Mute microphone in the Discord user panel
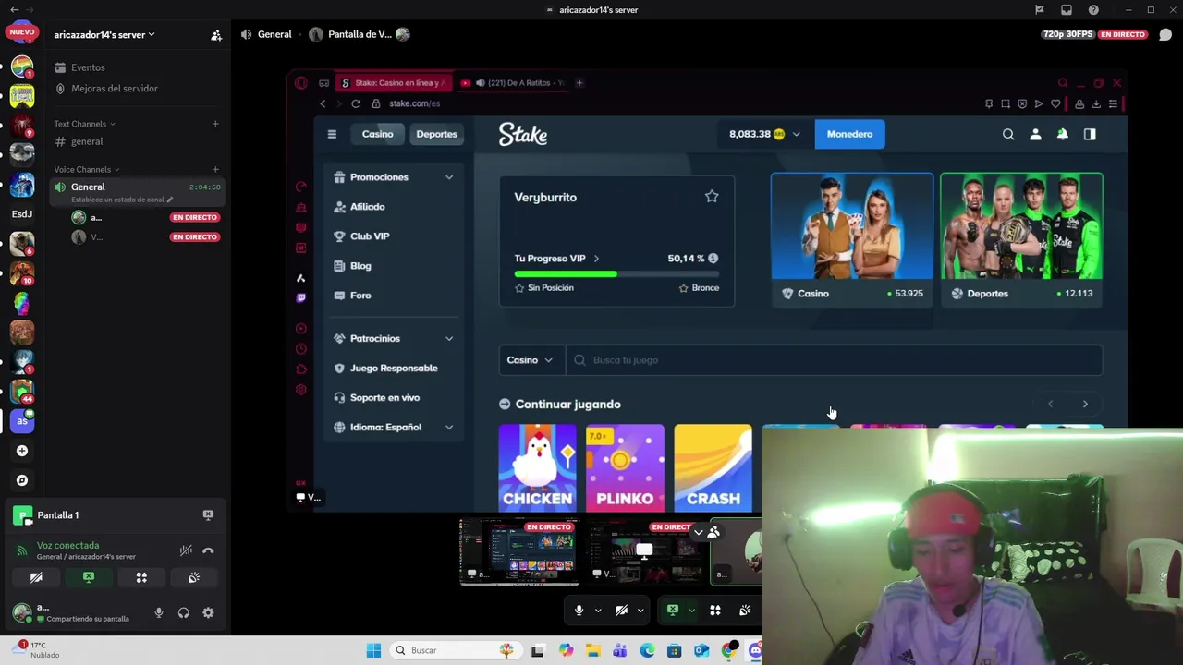The width and height of the screenshot is (1183, 665). pos(159,612)
